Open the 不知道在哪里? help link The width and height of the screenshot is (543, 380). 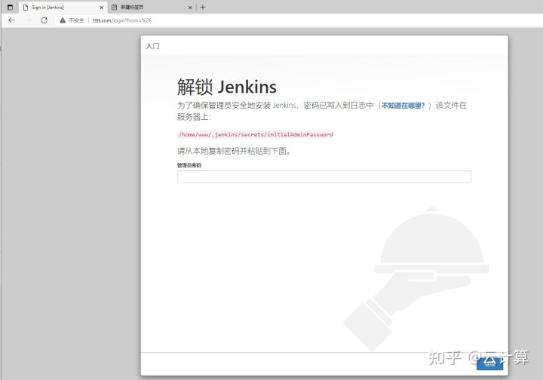[x=403, y=106]
